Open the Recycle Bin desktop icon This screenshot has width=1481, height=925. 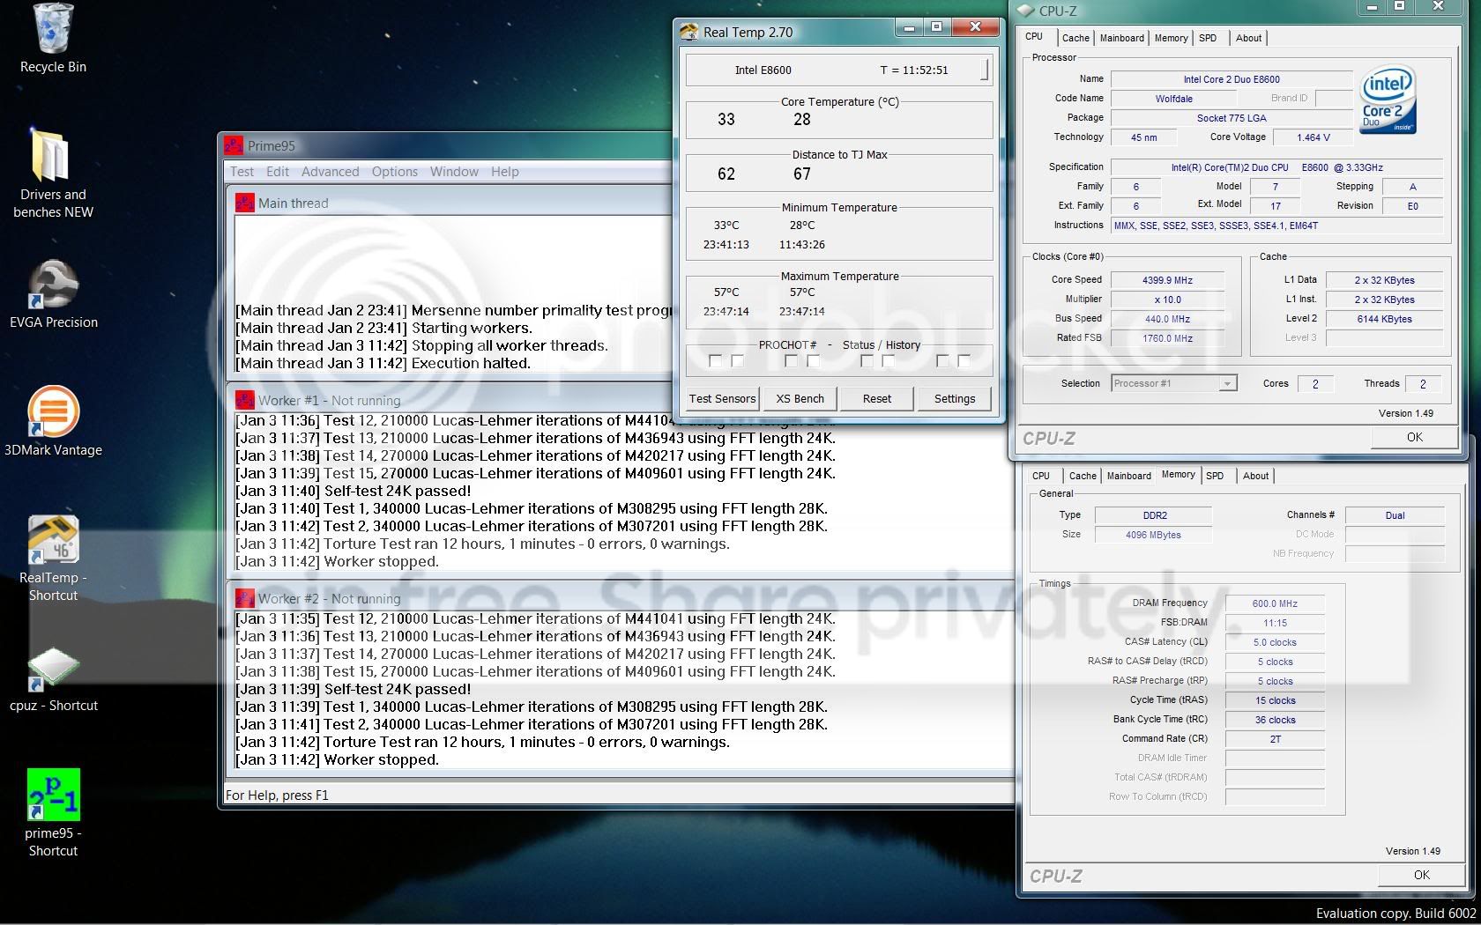pos(53,40)
